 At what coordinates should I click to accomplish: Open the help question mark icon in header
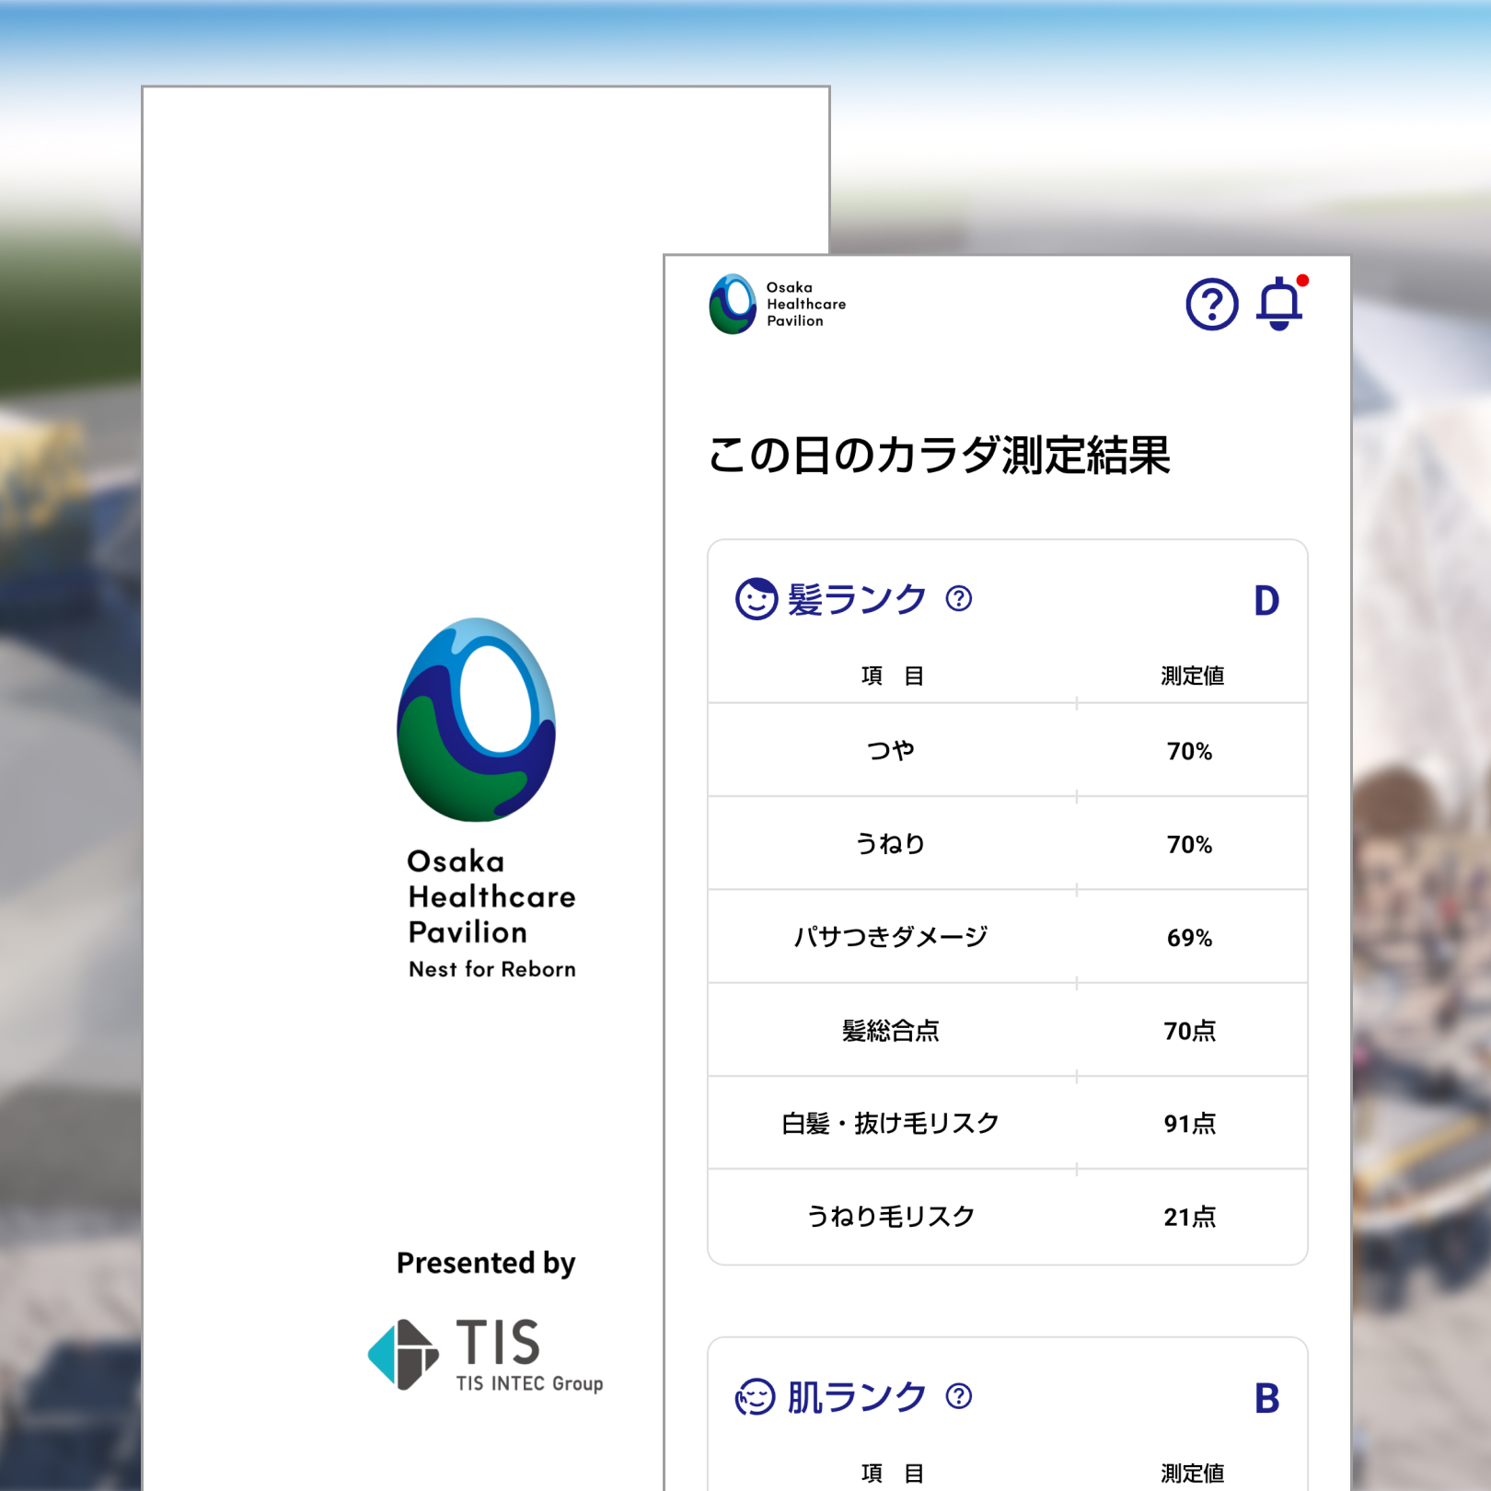pos(1211,305)
